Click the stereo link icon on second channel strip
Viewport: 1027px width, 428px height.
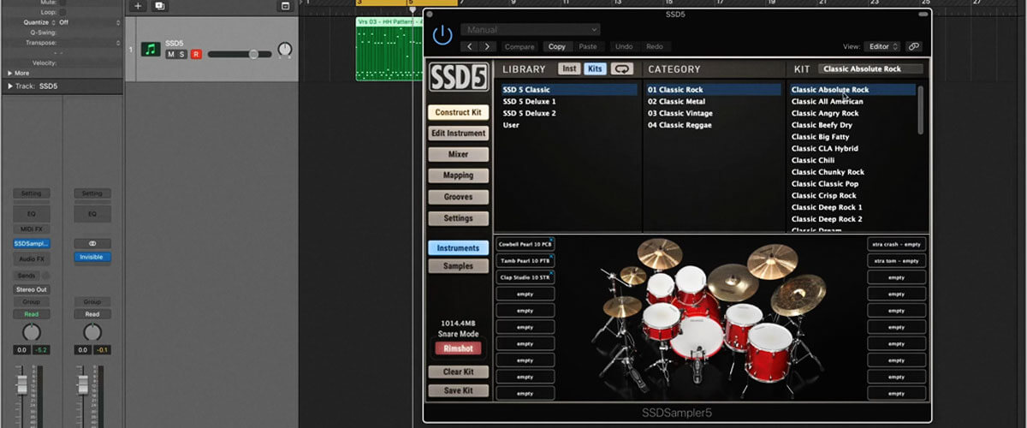tap(92, 243)
